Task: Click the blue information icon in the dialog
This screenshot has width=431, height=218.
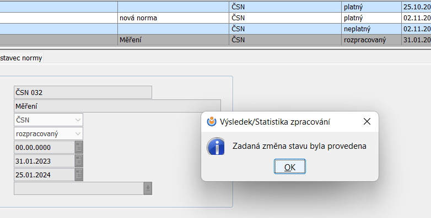Action: point(215,146)
